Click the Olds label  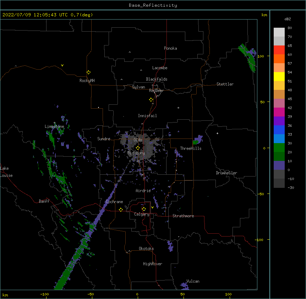click(x=138, y=140)
